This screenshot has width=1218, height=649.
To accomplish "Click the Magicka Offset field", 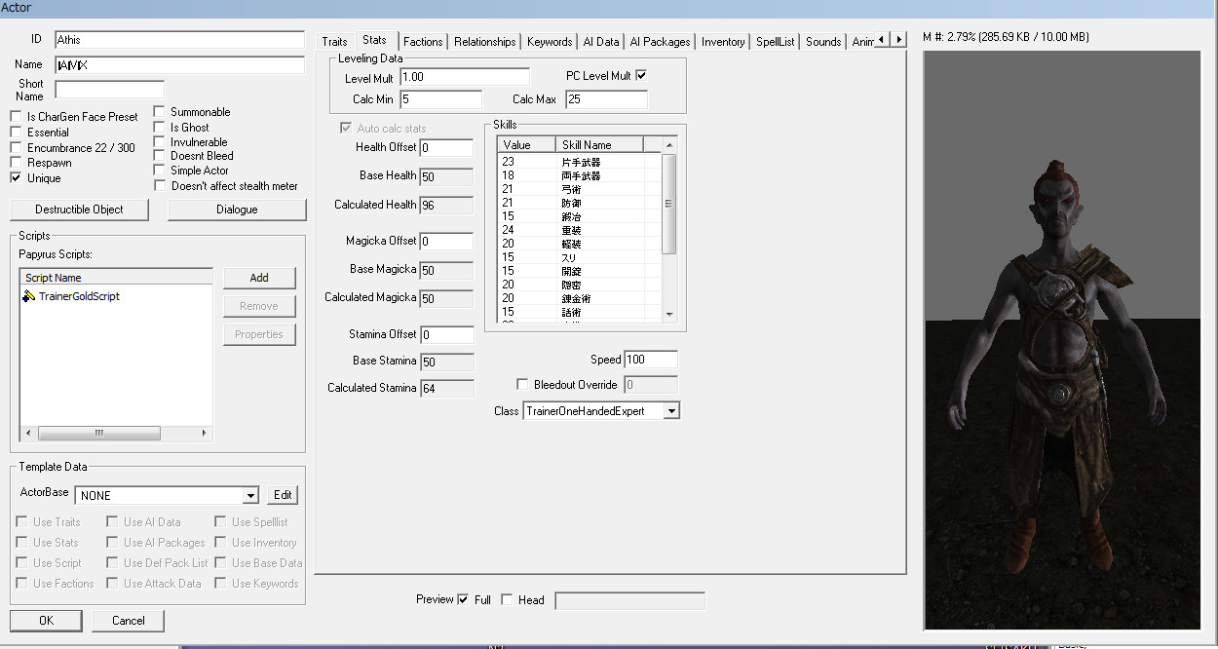I will [446, 241].
